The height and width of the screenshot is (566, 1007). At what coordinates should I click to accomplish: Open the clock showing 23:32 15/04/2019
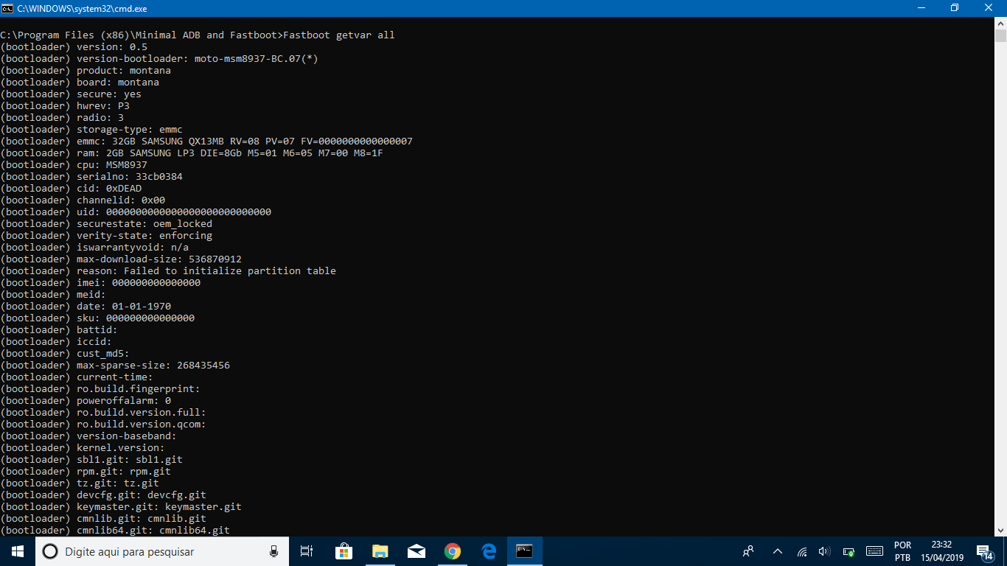[941, 551]
